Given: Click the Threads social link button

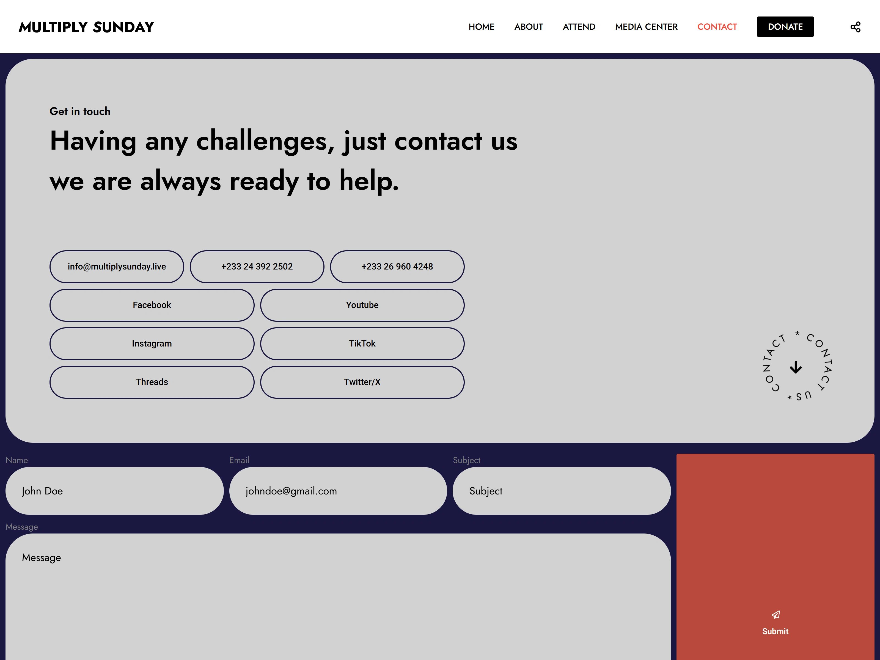Looking at the screenshot, I should (152, 382).
